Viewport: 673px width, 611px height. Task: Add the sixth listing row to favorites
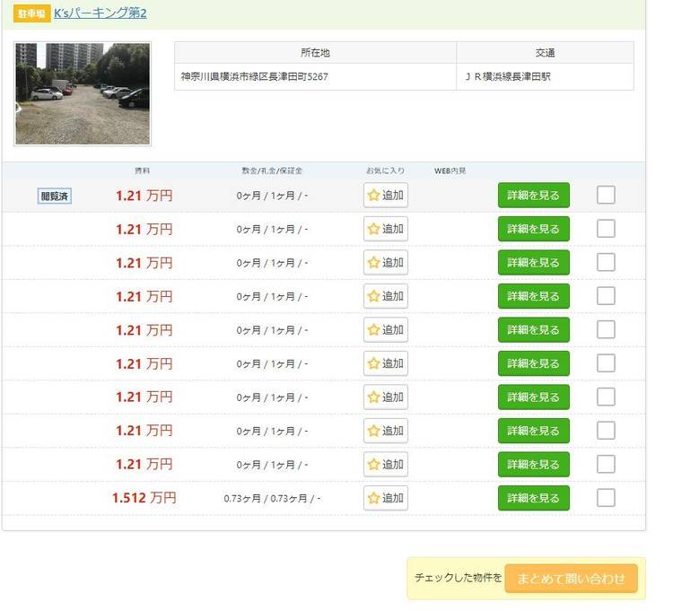pyautogui.click(x=386, y=363)
